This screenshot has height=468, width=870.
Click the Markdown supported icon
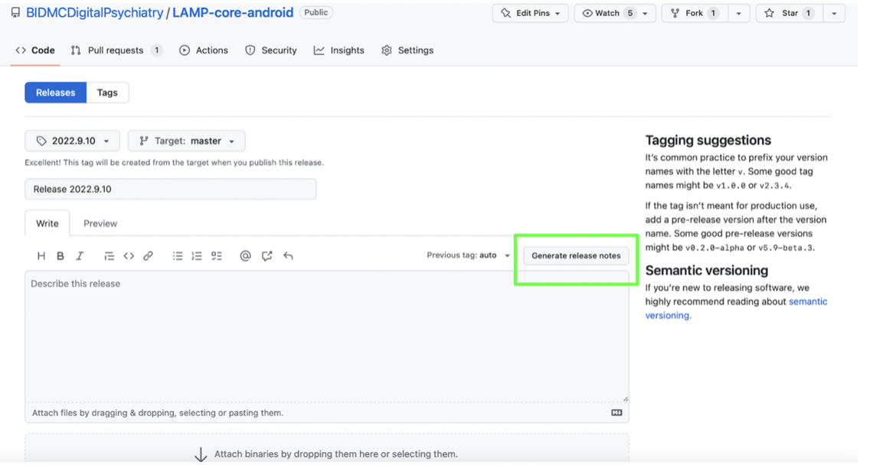(x=617, y=413)
